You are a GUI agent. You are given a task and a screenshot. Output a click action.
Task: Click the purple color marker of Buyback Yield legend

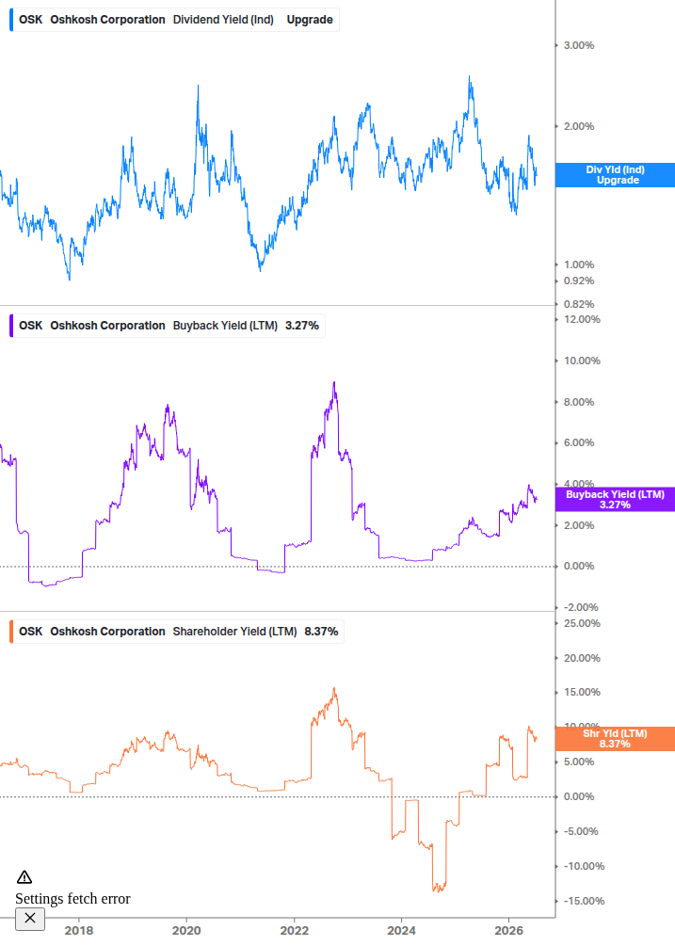tap(11, 325)
